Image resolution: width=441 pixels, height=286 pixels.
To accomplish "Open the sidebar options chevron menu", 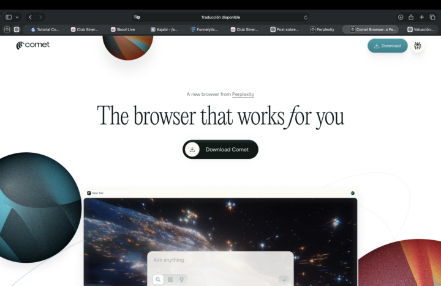I will [17, 17].
